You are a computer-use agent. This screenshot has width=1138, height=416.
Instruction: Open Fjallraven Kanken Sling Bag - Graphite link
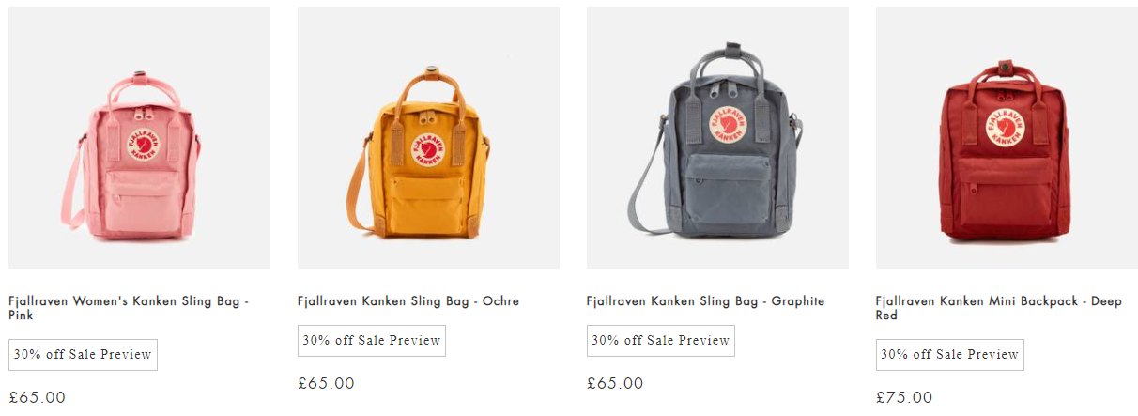(x=705, y=301)
